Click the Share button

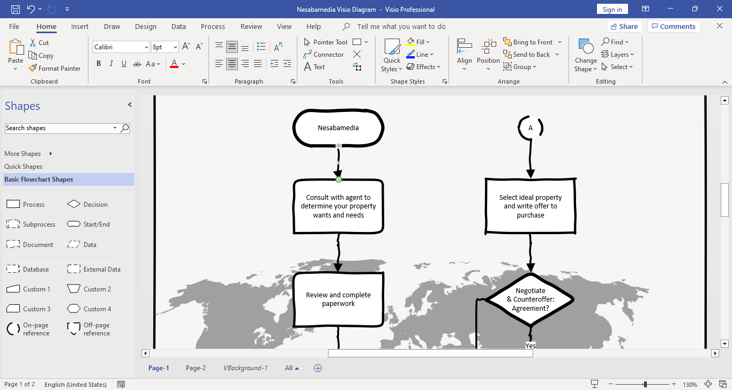click(x=624, y=26)
